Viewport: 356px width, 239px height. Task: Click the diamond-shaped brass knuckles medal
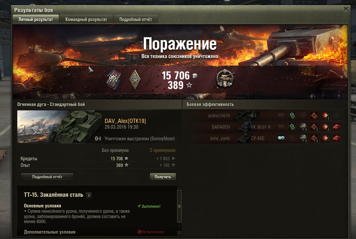click(x=135, y=79)
